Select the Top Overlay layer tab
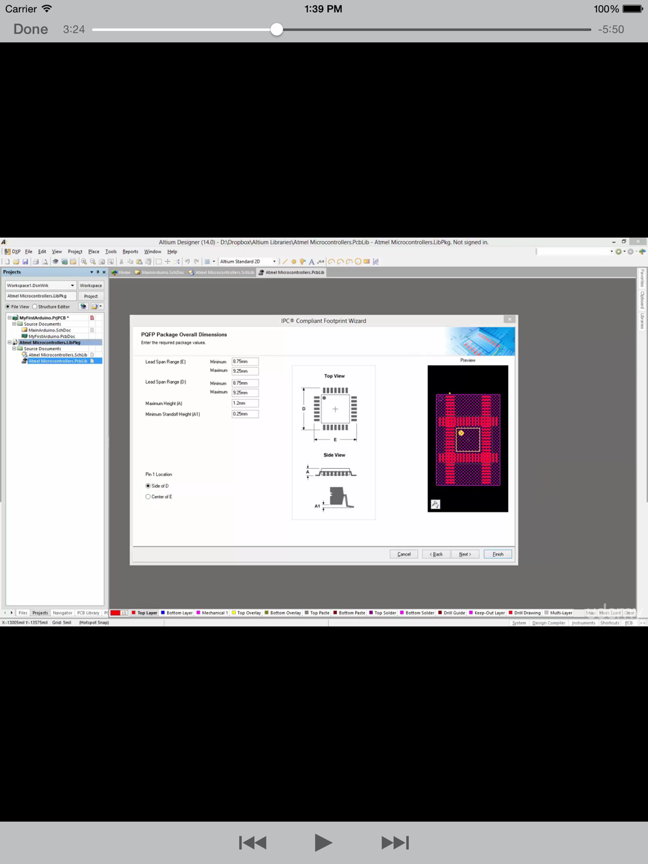This screenshot has height=864, width=648. tap(246, 613)
